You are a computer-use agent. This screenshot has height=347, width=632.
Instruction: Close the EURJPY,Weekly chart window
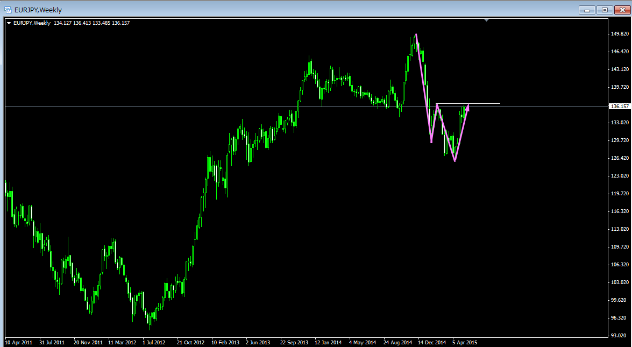coord(622,10)
